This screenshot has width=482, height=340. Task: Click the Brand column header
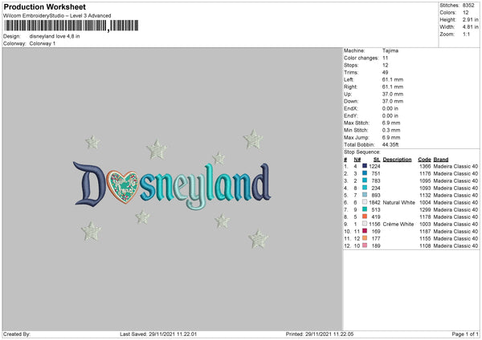[441, 160]
